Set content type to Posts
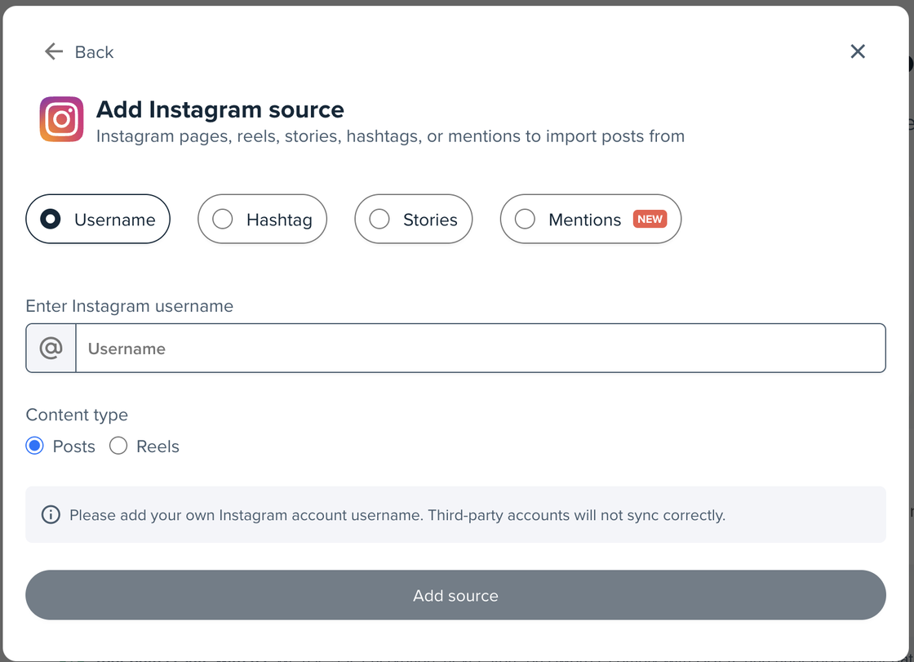This screenshot has height=662, width=914. tap(35, 447)
